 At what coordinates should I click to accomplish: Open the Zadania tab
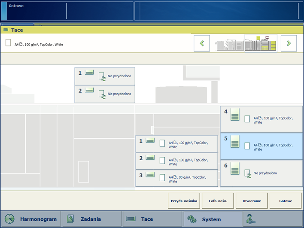click(91, 219)
